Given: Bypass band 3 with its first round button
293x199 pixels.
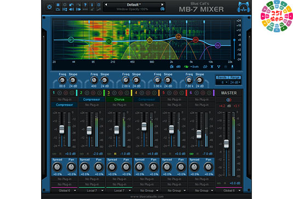Looking at the screenshot, I should [x=114, y=93].
